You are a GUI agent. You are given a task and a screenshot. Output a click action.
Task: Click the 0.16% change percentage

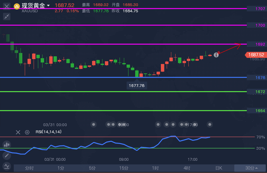73,11
